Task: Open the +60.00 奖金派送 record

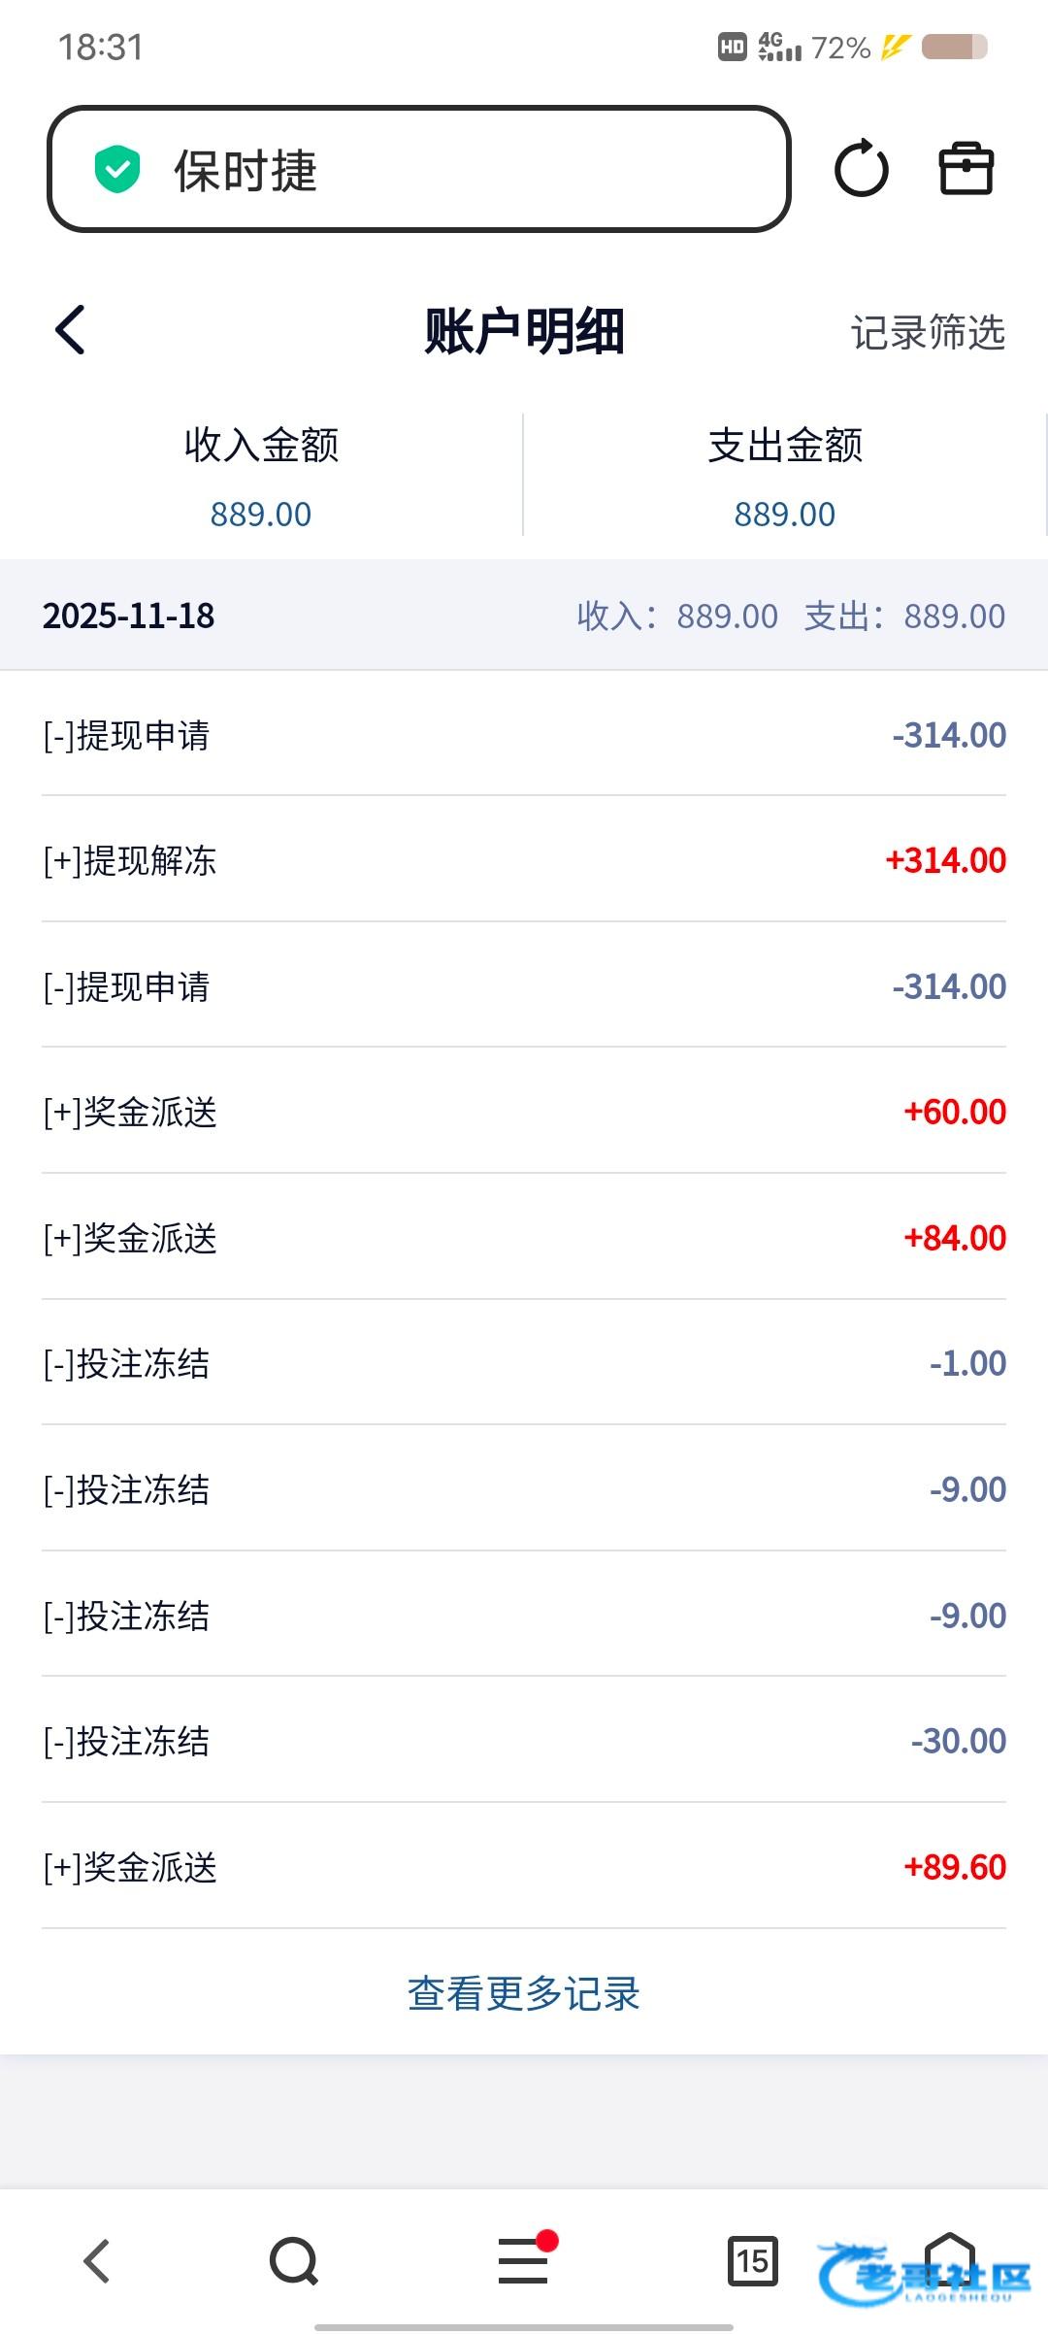Action: click(x=523, y=1112)
